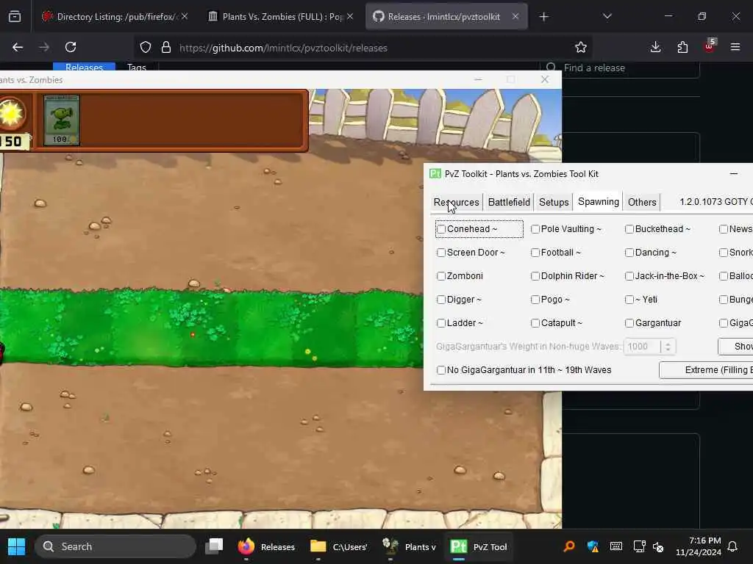Image resolution: width=753 pixels, height=564 pixels.
Task: Click the Releases button on GitHub page
Action: 84,67
